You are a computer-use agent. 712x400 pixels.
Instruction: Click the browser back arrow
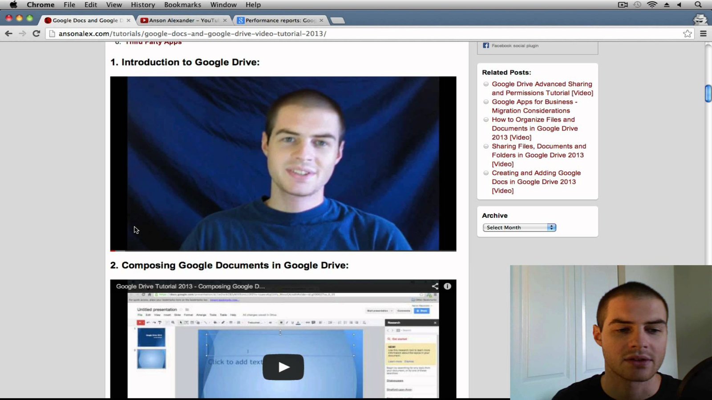coord(8,34)
